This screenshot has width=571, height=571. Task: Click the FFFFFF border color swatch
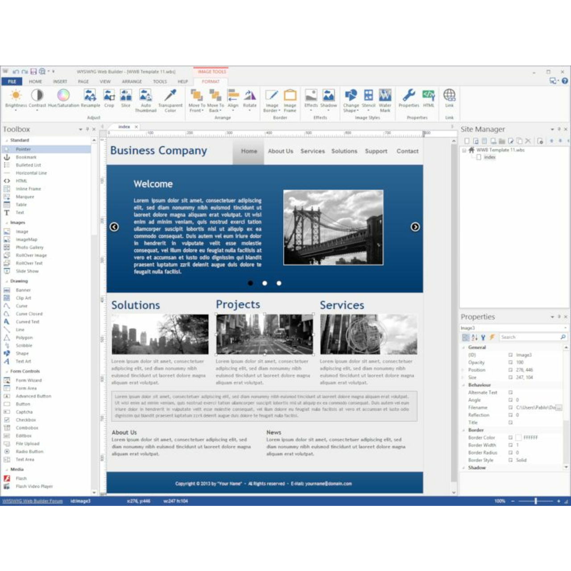(519, 438)
